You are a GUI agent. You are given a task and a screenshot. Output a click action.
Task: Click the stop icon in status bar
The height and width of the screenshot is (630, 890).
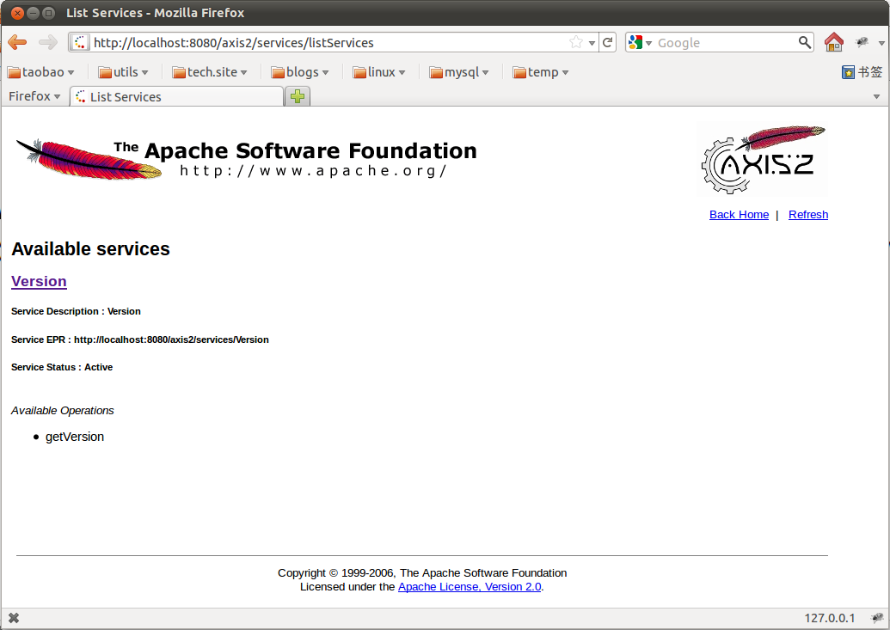[x=14, y=618]
